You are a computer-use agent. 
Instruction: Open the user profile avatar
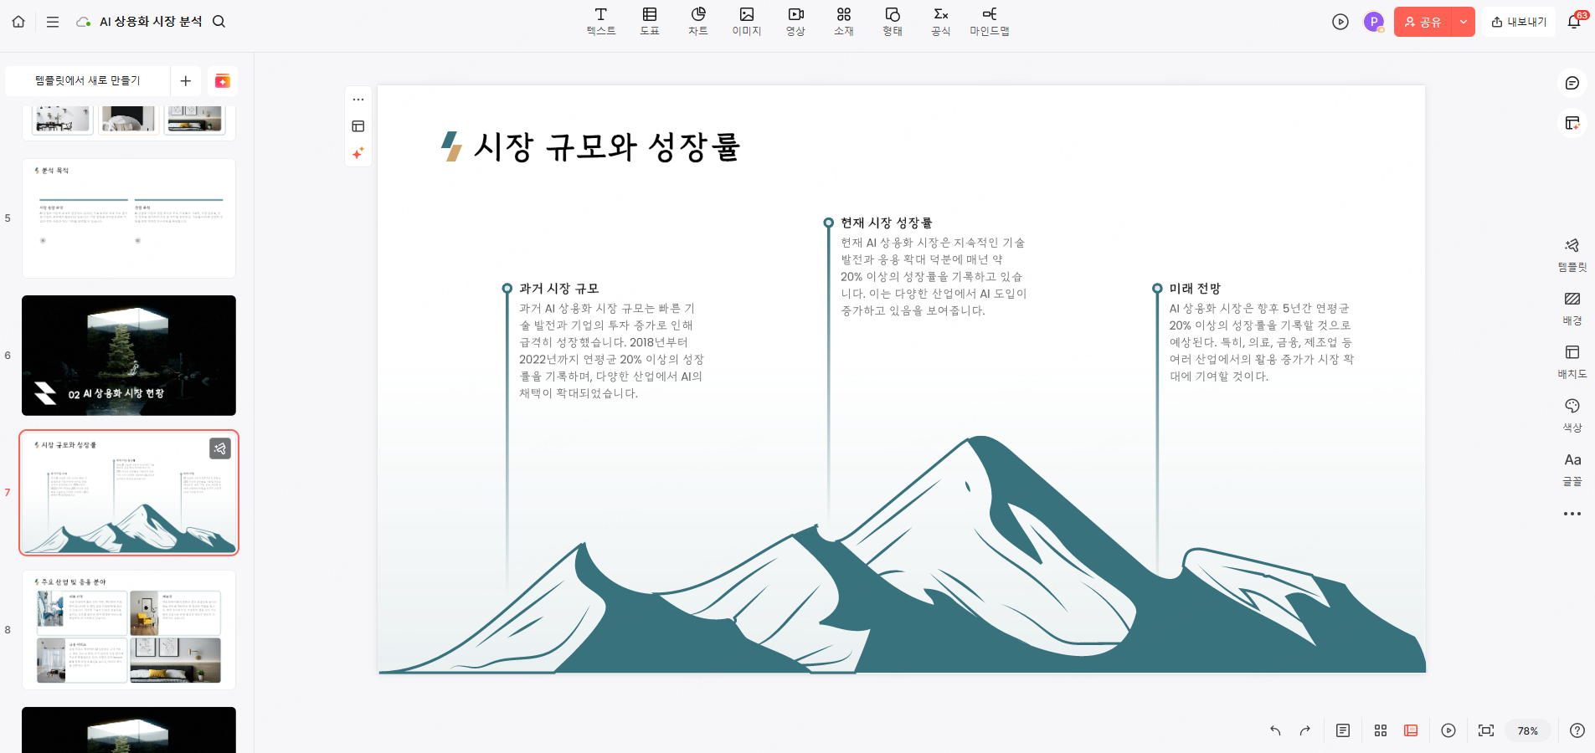point(1374,22)
